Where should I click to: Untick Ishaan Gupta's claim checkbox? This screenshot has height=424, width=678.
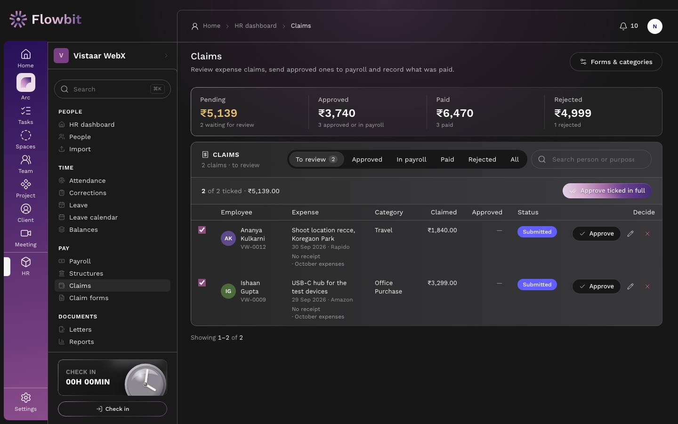pos(202,283)
